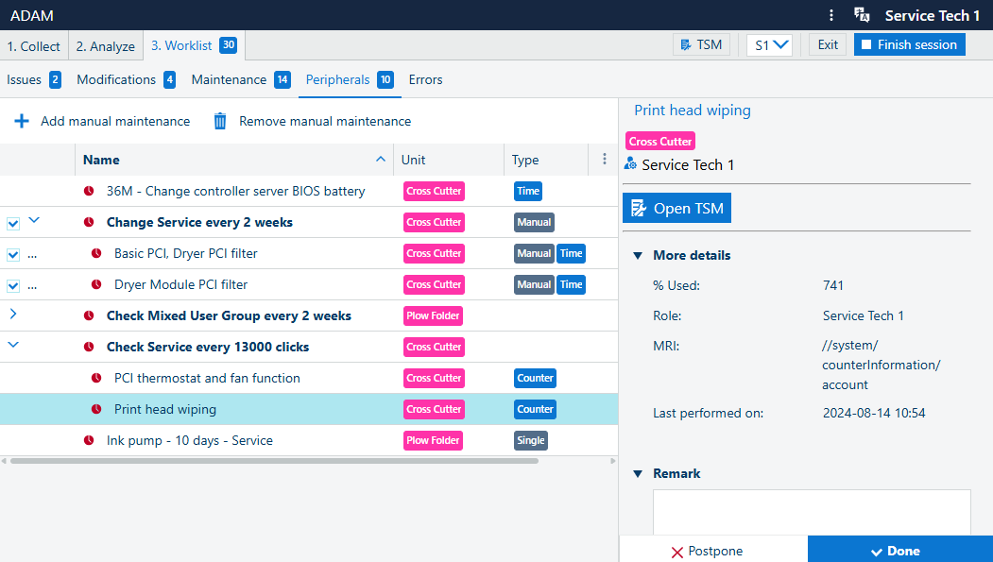Click the Service Tech 1 user icon

pyautogui.click(x=630, y=164)
